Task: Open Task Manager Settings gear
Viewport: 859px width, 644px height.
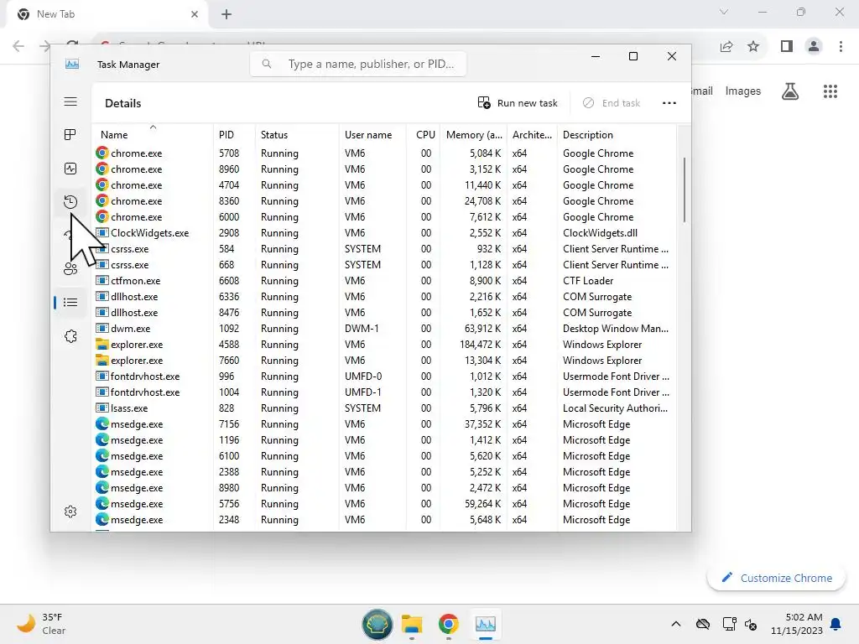Action: (70, 512)
